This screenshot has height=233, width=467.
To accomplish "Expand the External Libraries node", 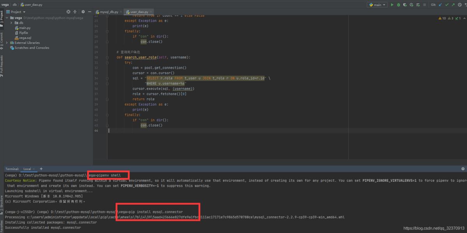I will pos(7,43).
